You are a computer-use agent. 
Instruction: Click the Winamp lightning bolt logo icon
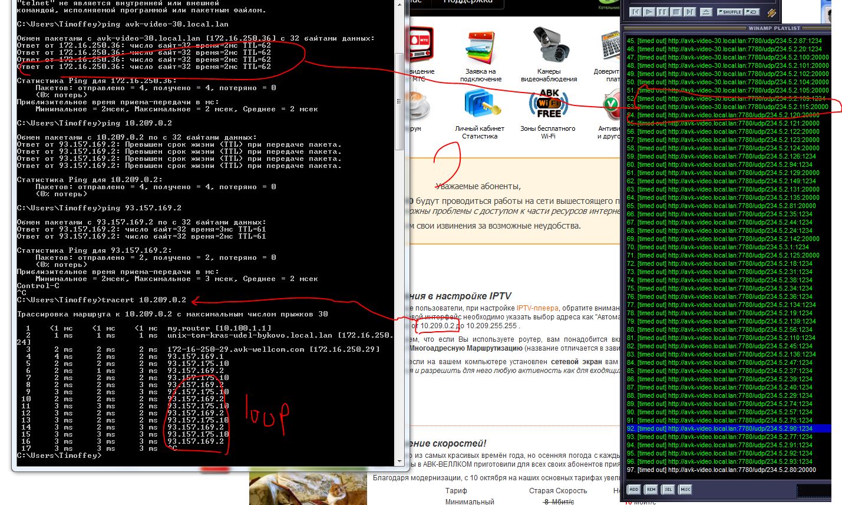(x=772, y=12)
